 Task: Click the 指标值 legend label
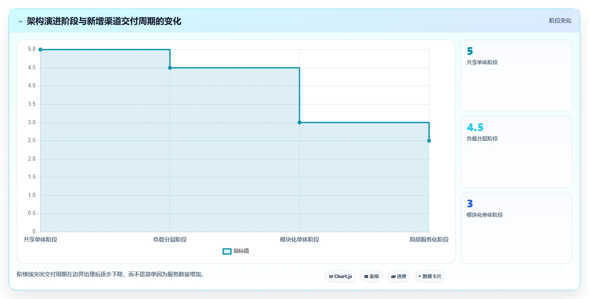pyautogui.click(x=241, y=251)
